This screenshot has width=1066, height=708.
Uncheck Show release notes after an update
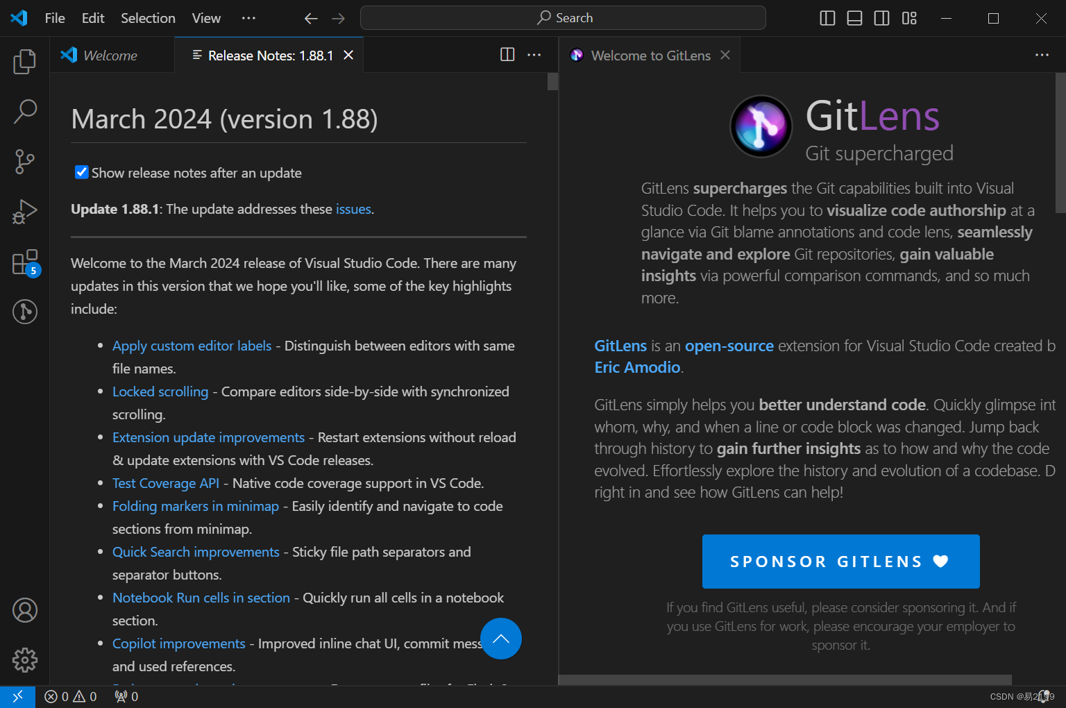click(x=81, y=172)
